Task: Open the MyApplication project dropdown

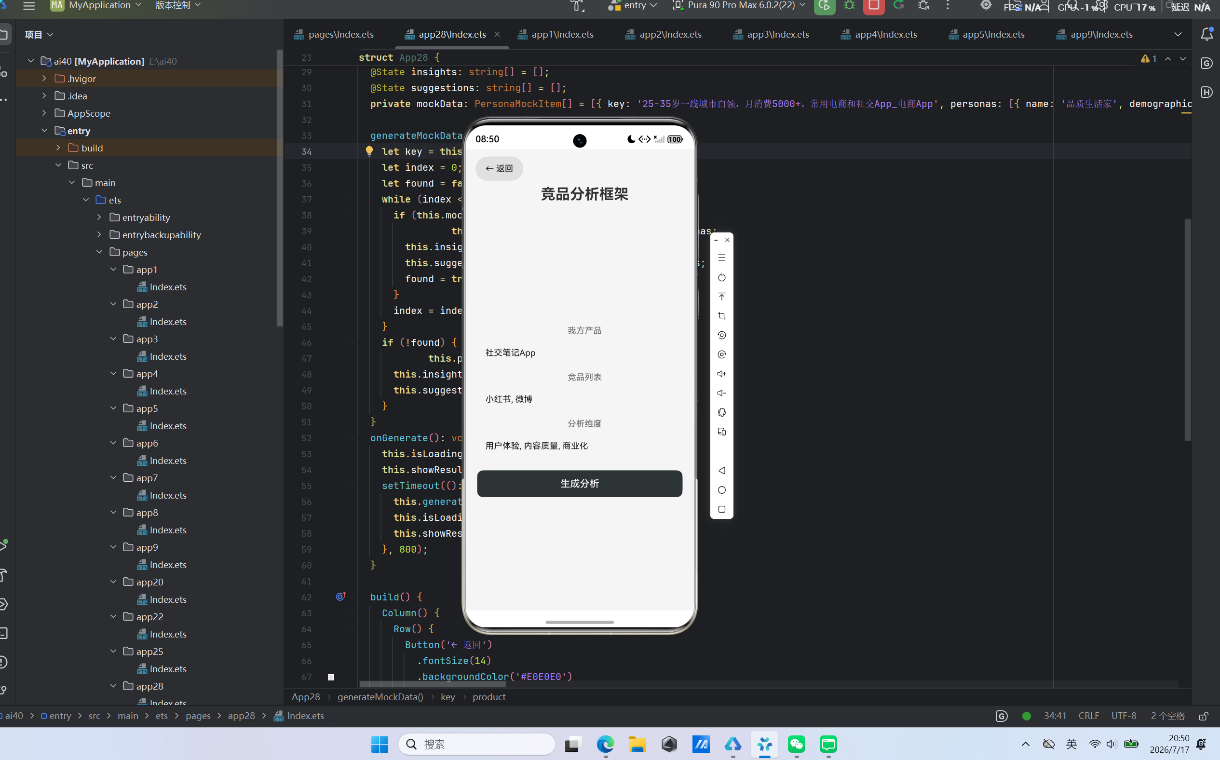Action: pyautogui.click(x=96, y=5)
